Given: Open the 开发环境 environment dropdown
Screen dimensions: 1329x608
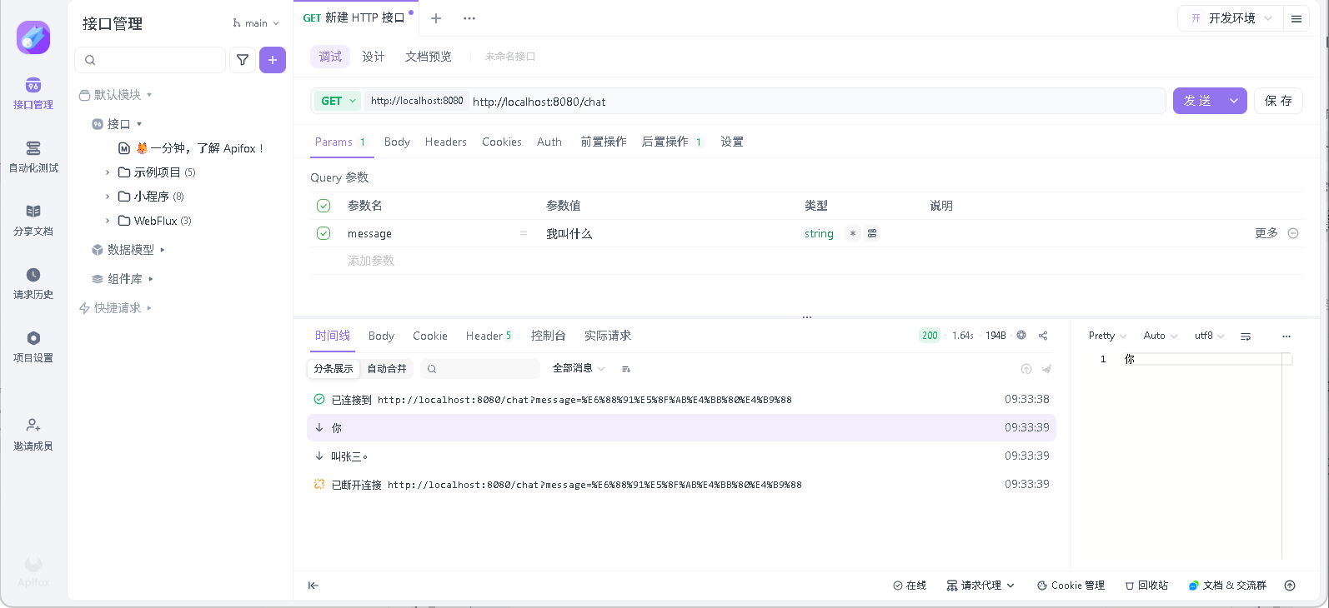Looking at the screenshot, I should tap(1230, 18).
